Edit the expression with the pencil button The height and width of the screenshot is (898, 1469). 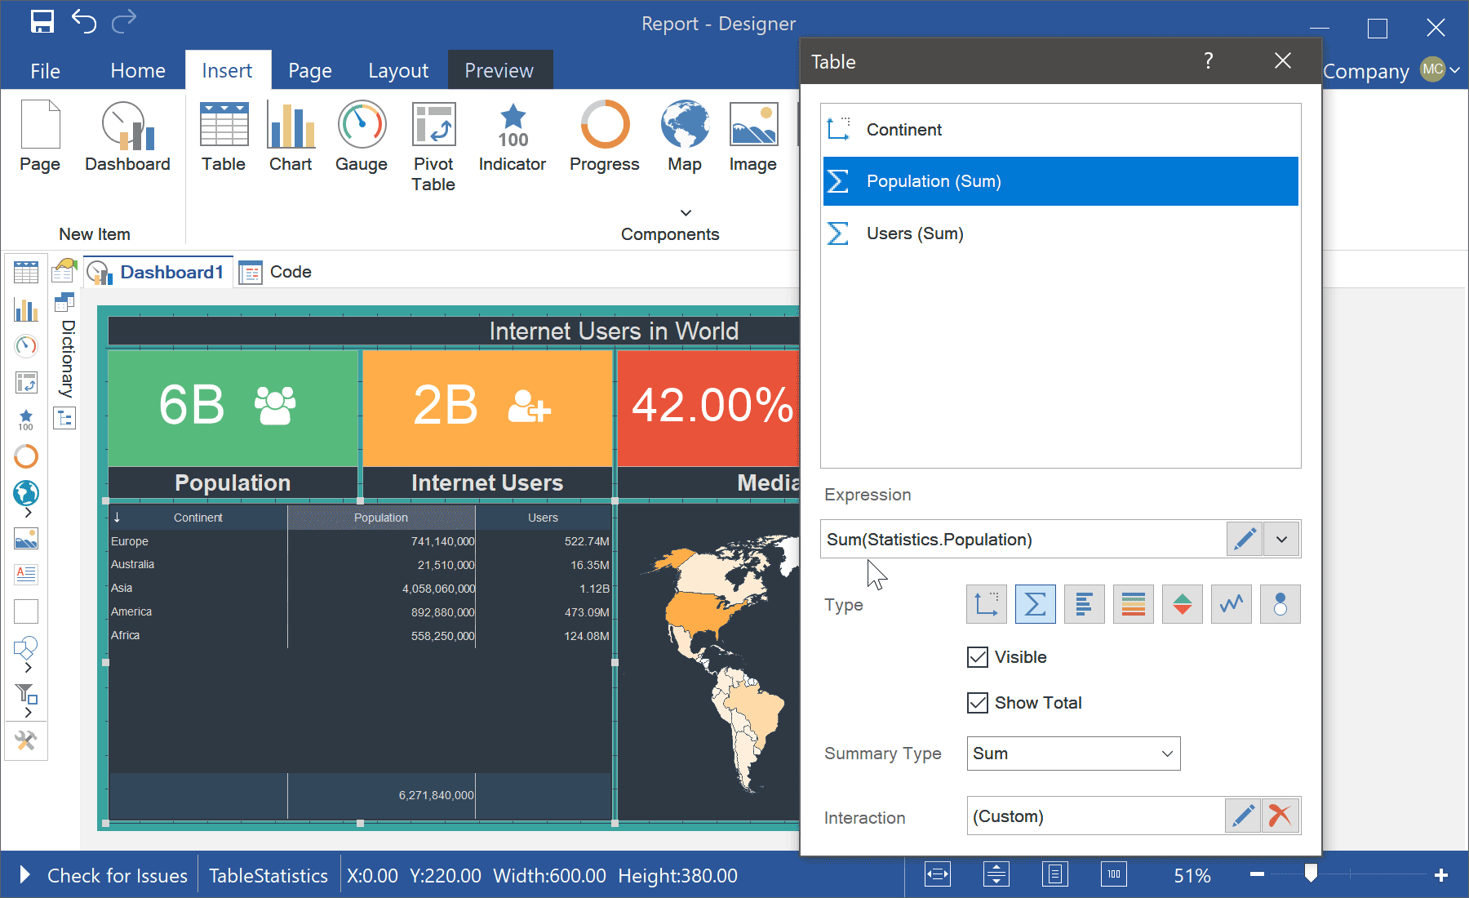point(1245,539)
